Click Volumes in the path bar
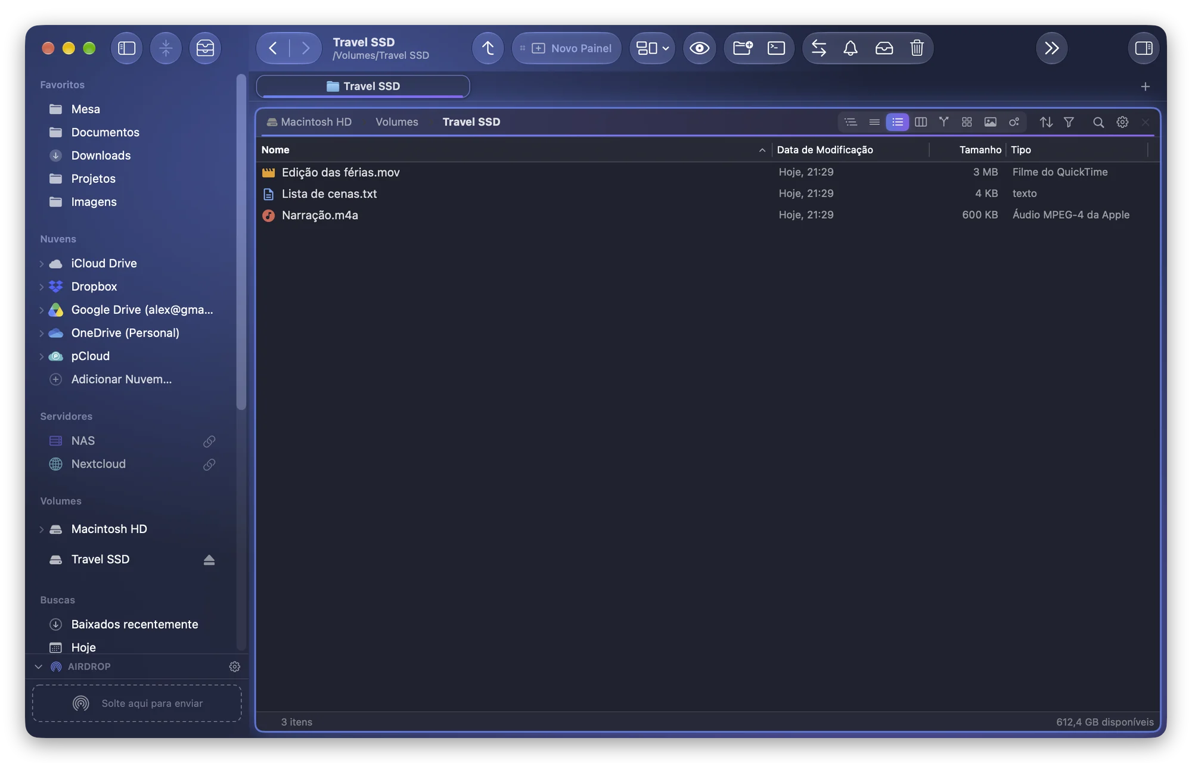 (x=397, y=122)
